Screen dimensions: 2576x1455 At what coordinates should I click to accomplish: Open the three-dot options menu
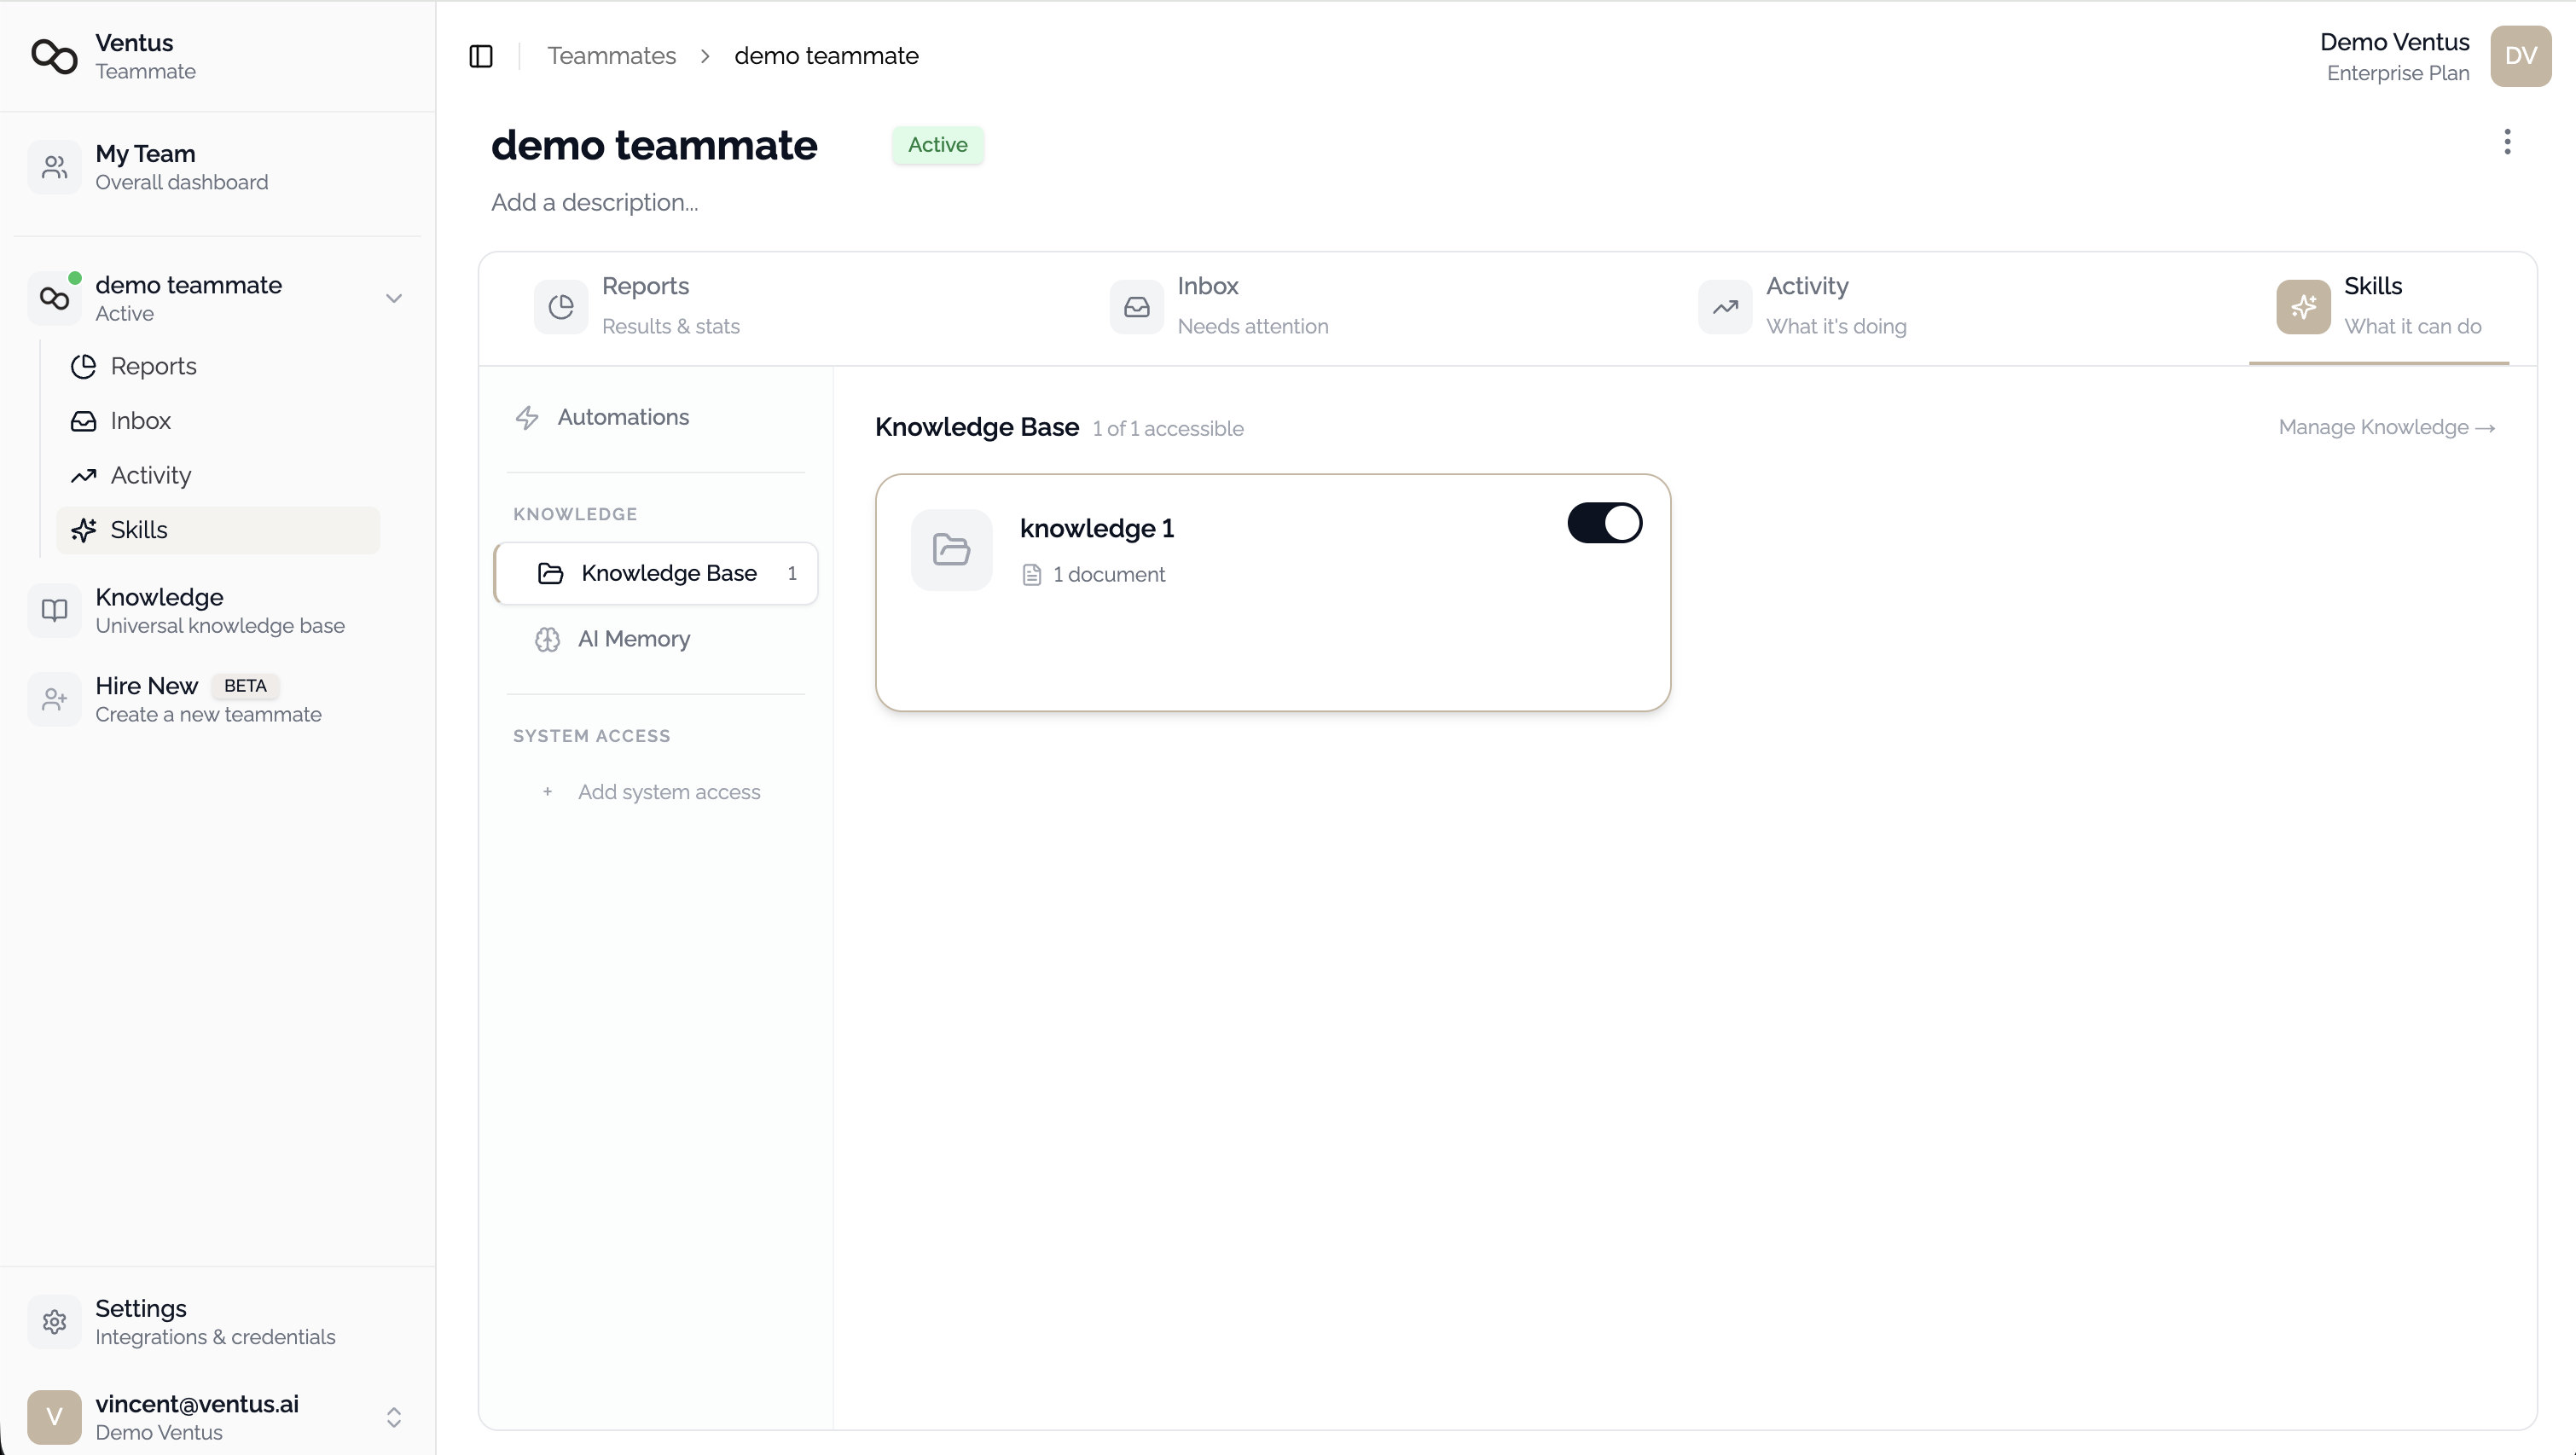(x=2507, y=142)
